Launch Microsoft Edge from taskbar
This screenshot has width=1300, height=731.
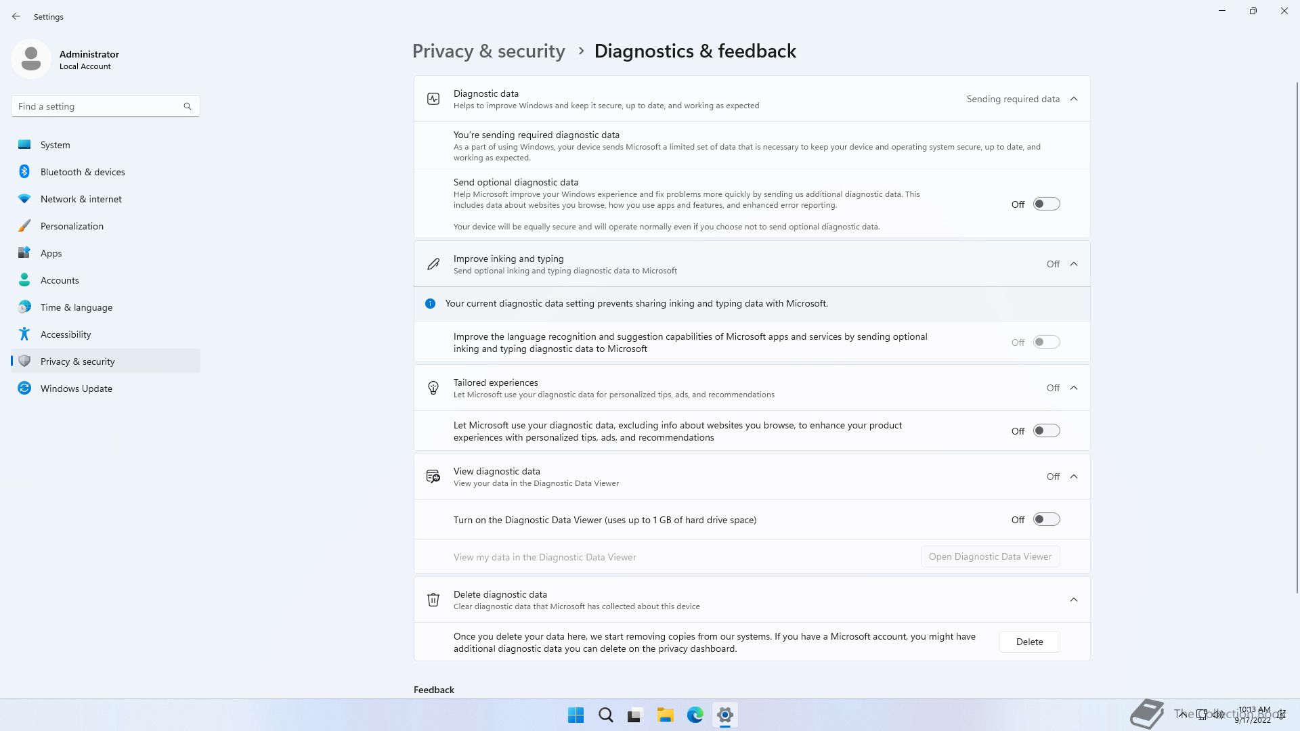point(695,715)
